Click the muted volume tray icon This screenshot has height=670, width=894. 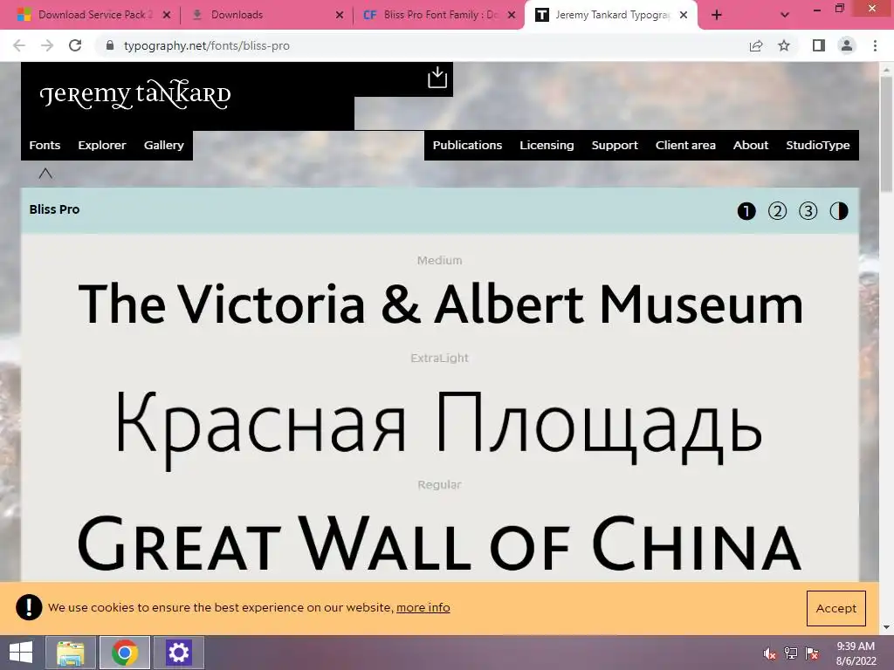point(770,653)
